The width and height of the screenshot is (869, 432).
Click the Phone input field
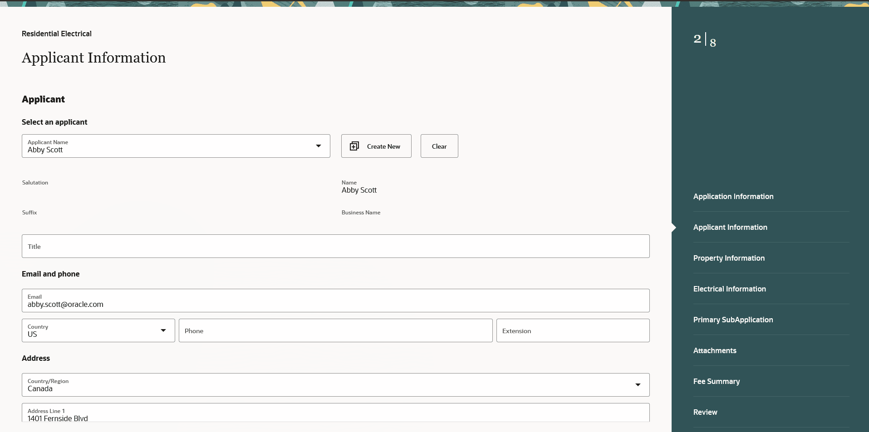[335, 330]
